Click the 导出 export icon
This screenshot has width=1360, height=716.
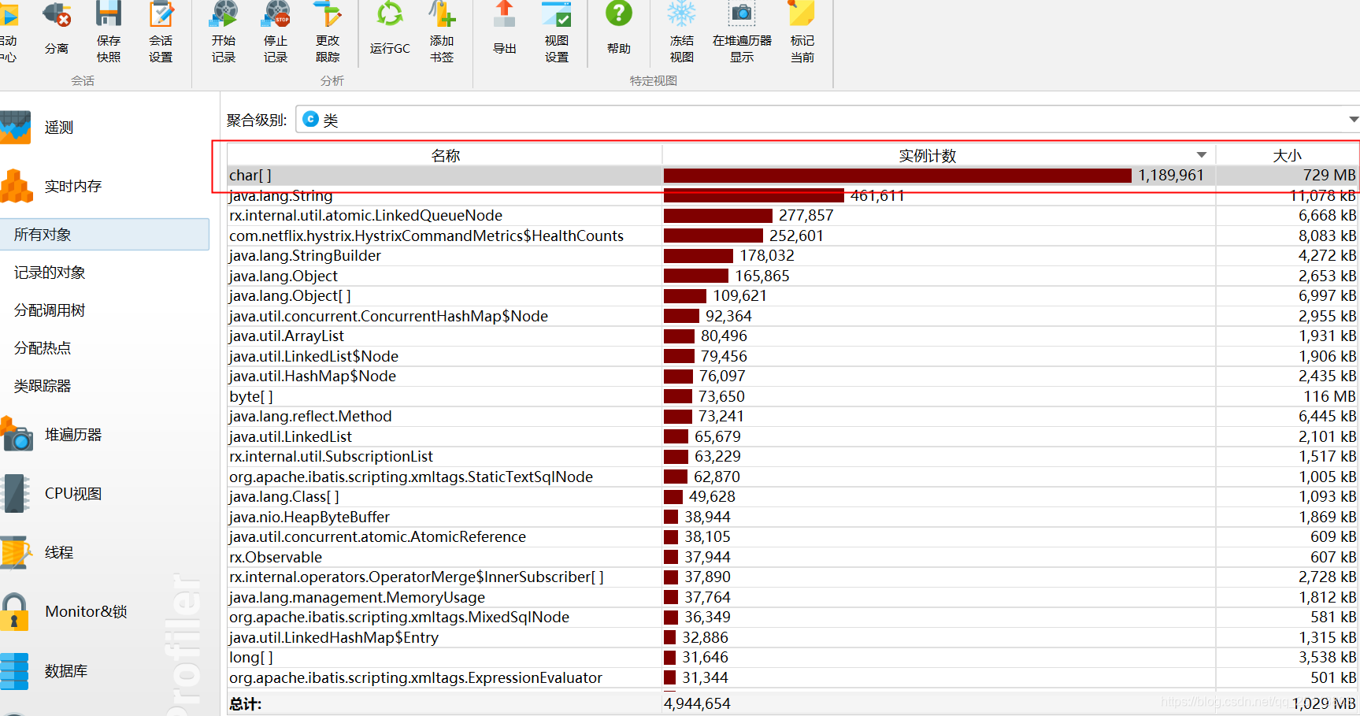[505, 14]
